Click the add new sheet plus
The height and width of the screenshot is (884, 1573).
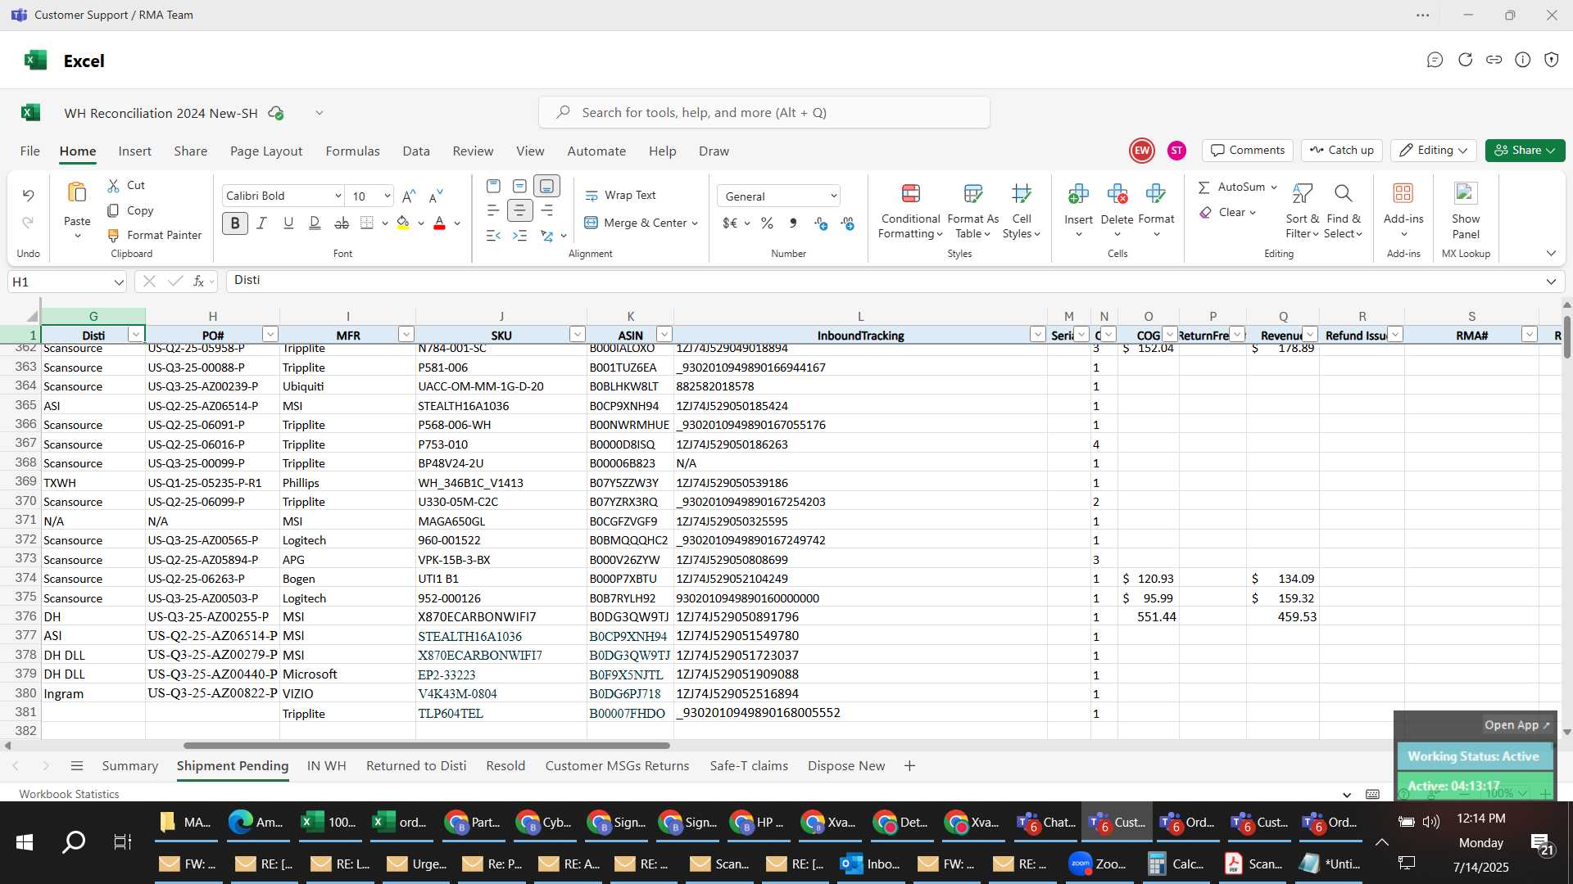coord(909,765)
